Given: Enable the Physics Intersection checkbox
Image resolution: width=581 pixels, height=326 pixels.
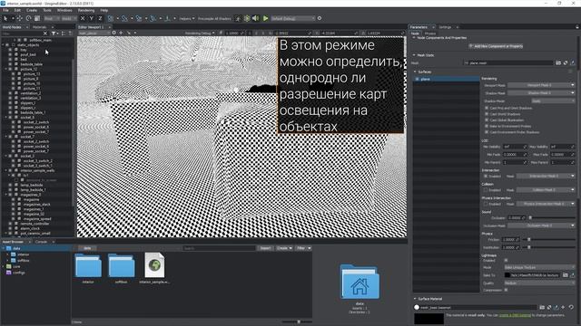Looking at the screenshot, I should coord(486,204).
